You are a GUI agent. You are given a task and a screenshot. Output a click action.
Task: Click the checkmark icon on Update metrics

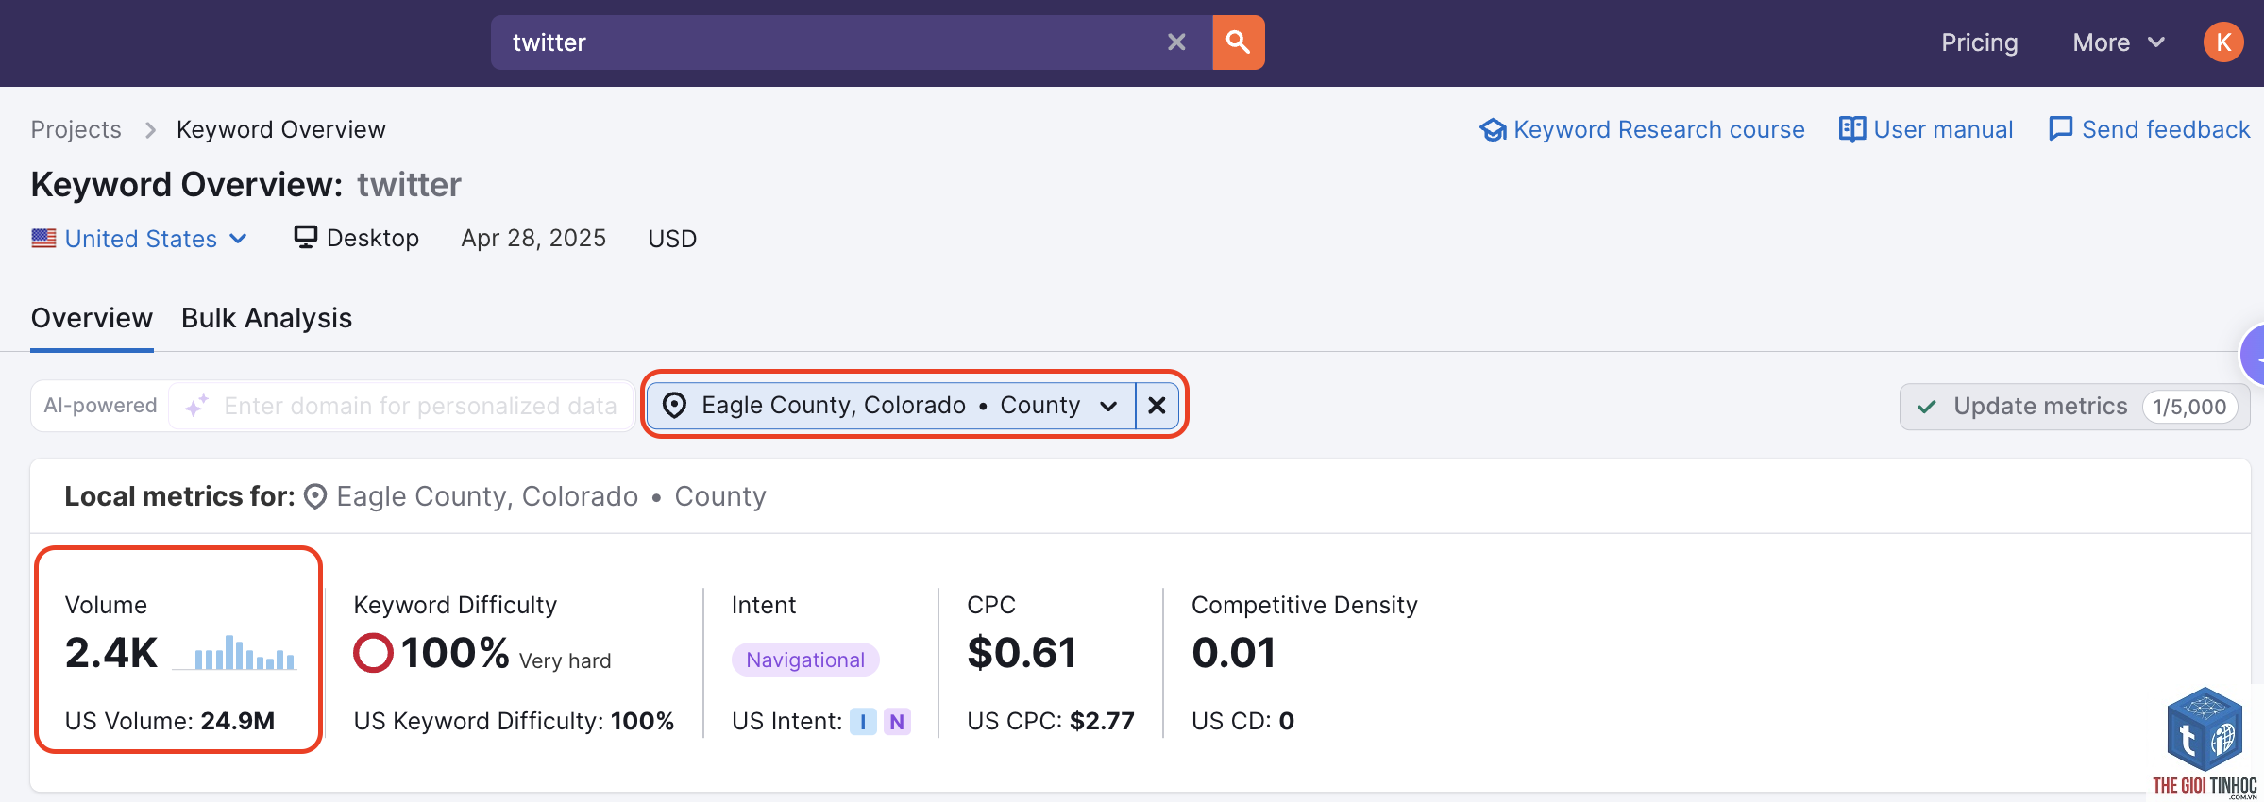click(1927, 407)
